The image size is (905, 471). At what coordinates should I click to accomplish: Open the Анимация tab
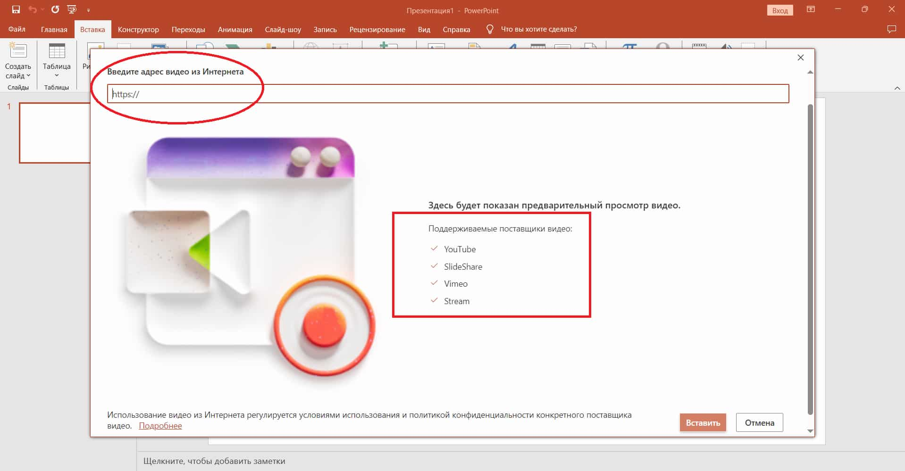pyautogui.click(x=235, y=29)
